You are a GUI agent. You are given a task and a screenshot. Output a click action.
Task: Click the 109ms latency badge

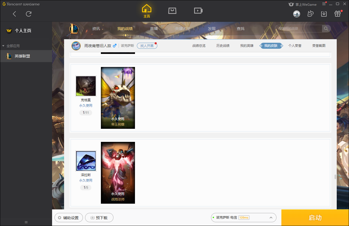244,218
